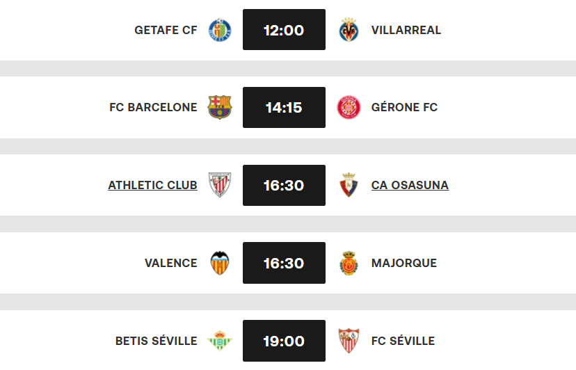
Task: Open the BETIS SÉVILLE team name
Action: tap(156, 341)
